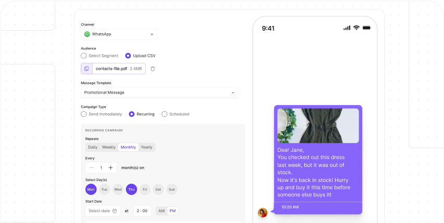
Task: Click the interval value 1
Action: click(101, 168)
